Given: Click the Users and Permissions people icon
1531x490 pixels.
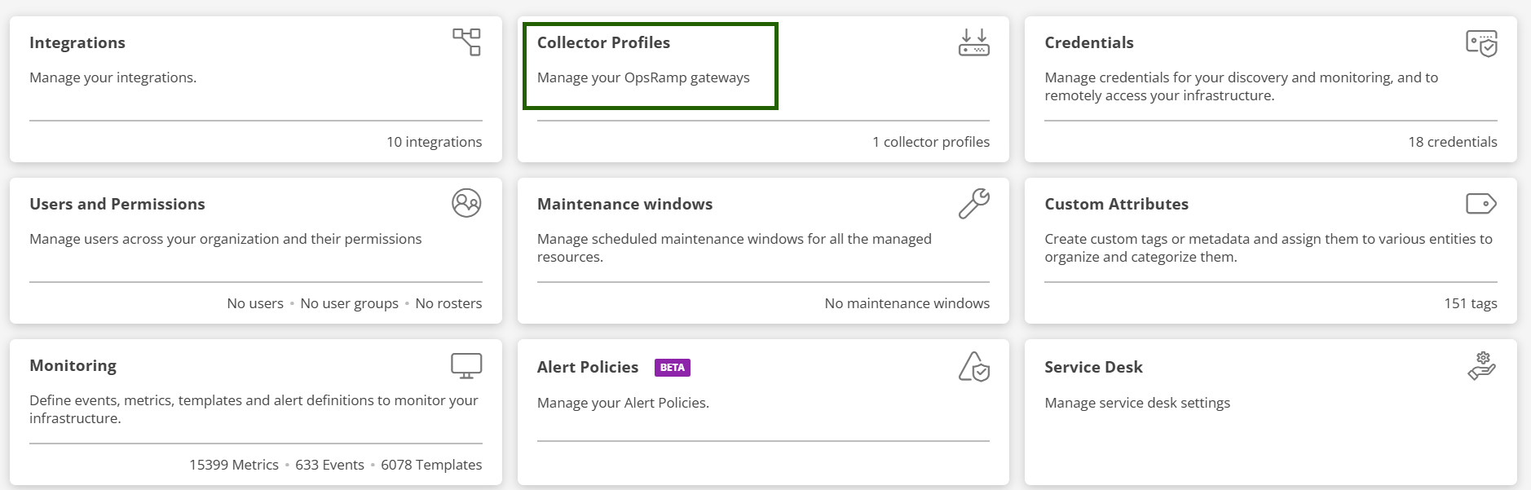Looking at the screenshot, I should [x=466, y=203].
